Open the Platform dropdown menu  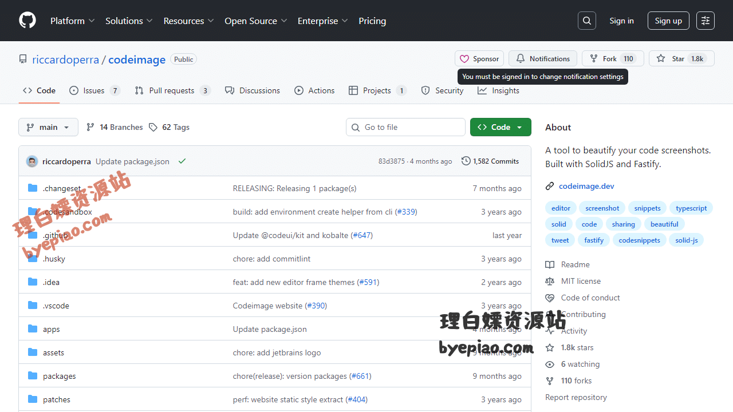(72, 21)
